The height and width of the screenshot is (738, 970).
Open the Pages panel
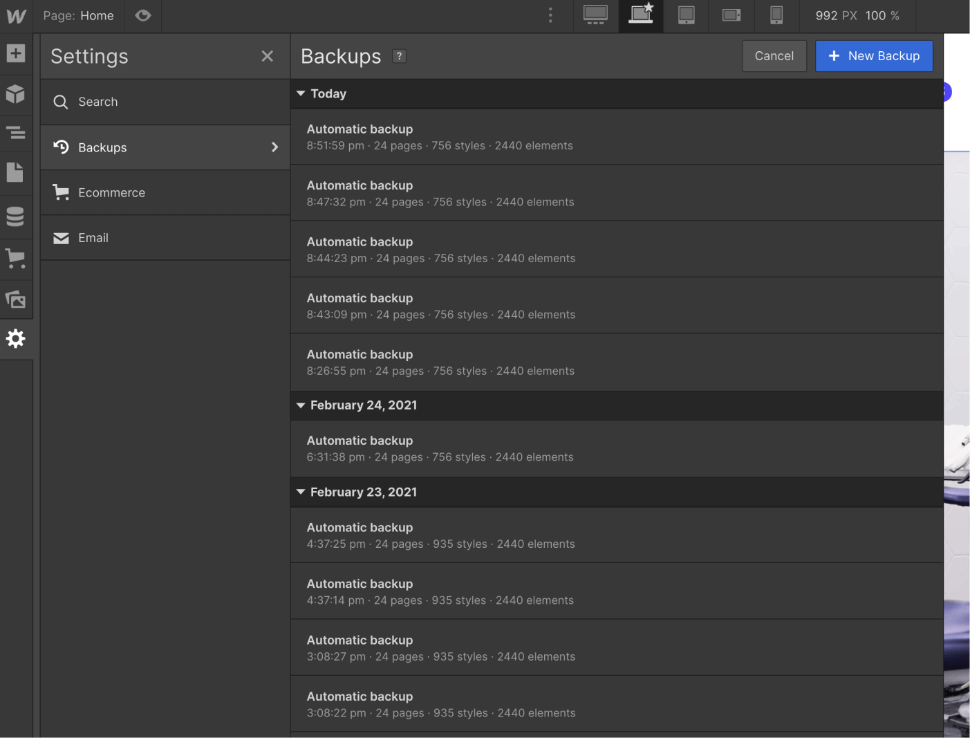(15, 172)
